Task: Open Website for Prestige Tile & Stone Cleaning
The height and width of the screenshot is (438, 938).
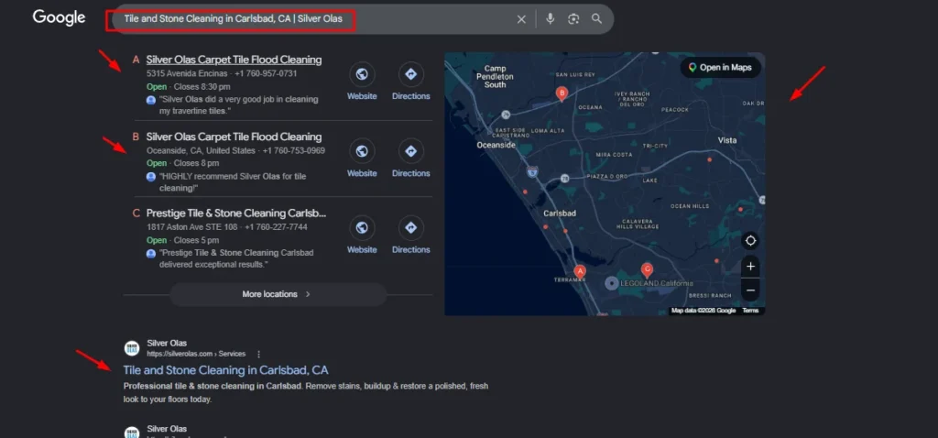Action: tap(362, 235)
